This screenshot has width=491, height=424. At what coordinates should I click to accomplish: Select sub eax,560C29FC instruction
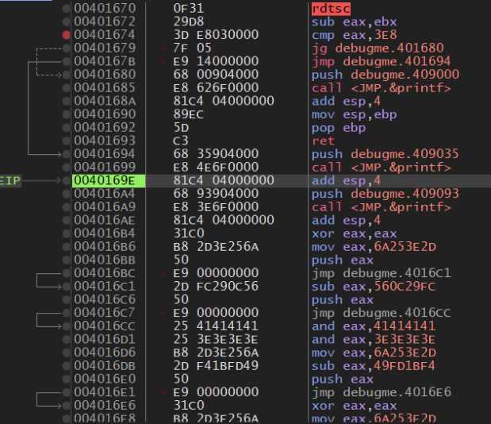[x=374, y=287]
